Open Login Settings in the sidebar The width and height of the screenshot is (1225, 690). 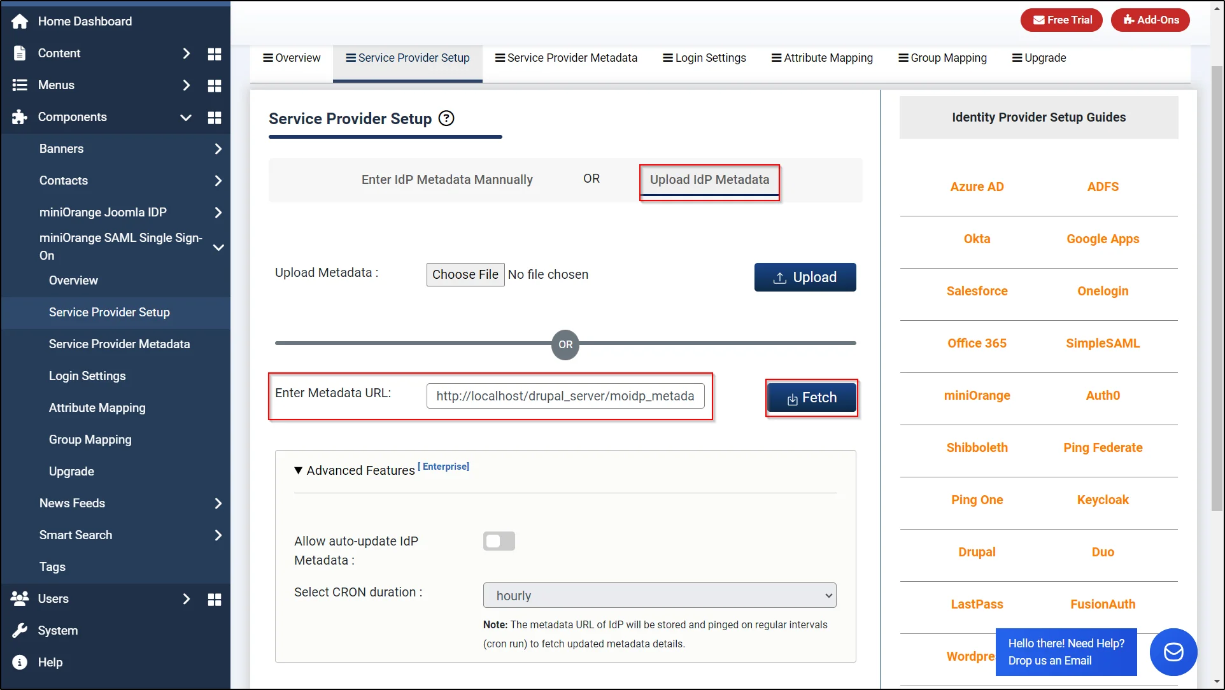coord(87,376)
